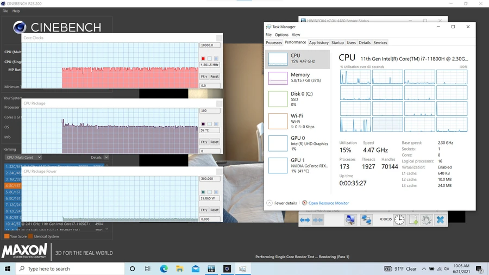The height and width of the screenshot is (275, 489).
Task: Click HWiNFO log file with plus icon
Action: [413, 220]
